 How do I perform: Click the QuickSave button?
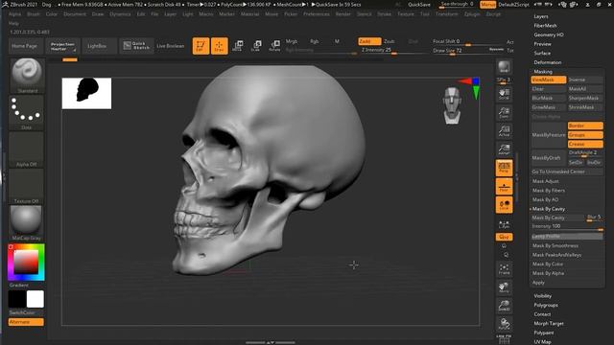[419, 5]
